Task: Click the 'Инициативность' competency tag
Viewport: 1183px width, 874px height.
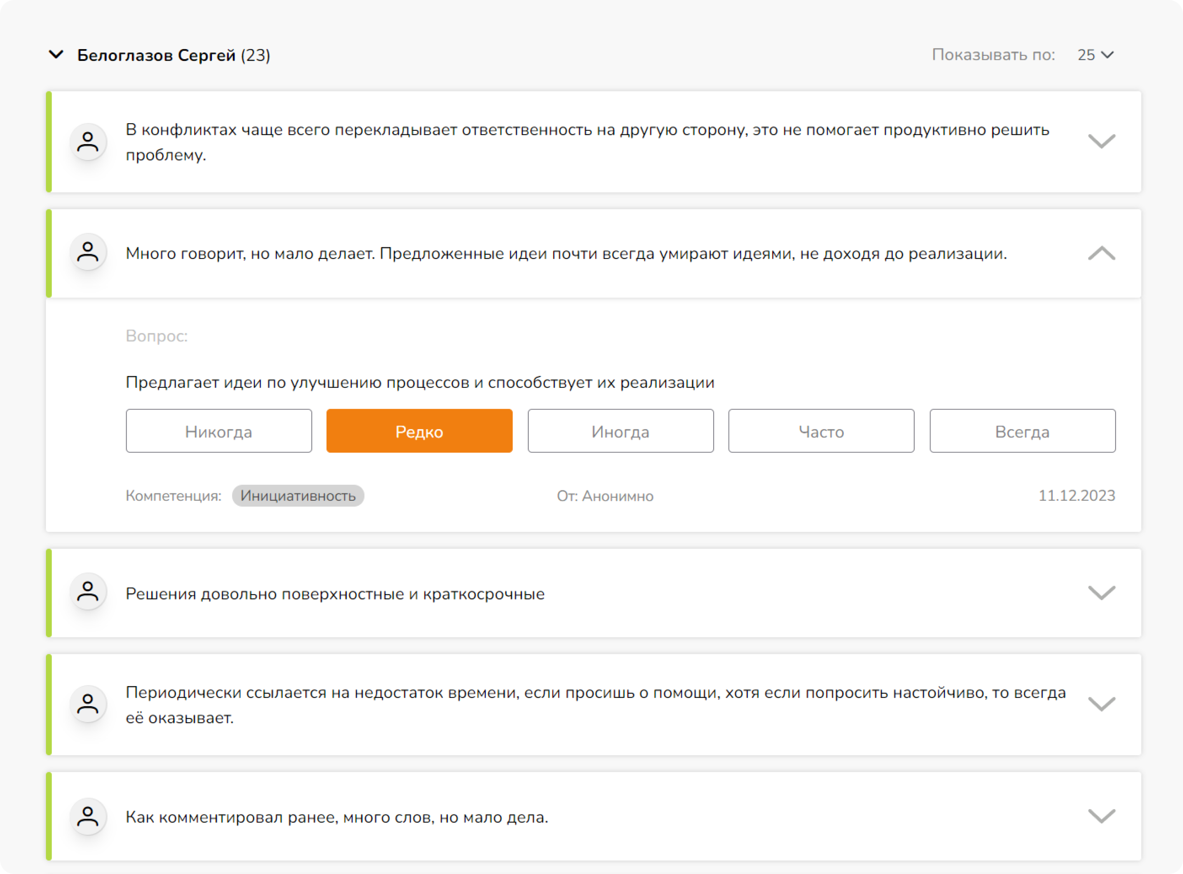Action: 298,496
